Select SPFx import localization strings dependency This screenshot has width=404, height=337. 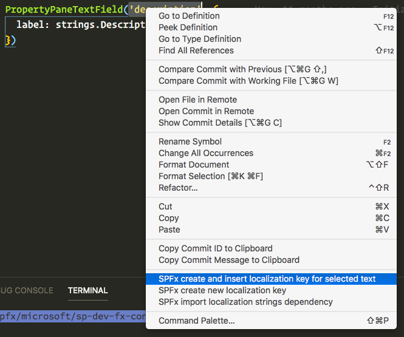tap(271, 302)
